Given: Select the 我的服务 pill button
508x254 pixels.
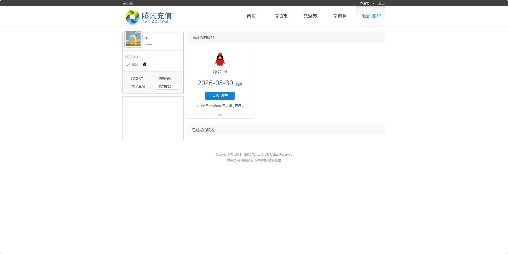Looking at the screenshot, I should [167, 86].
